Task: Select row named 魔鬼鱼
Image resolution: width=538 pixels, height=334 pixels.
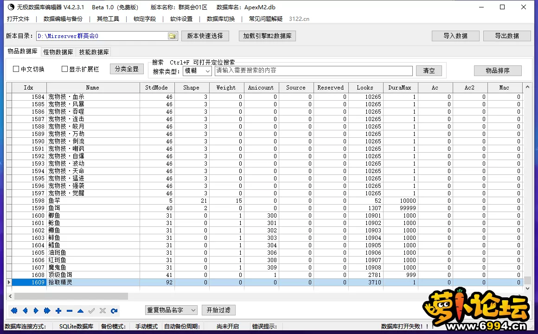Action: pos(264,267)
